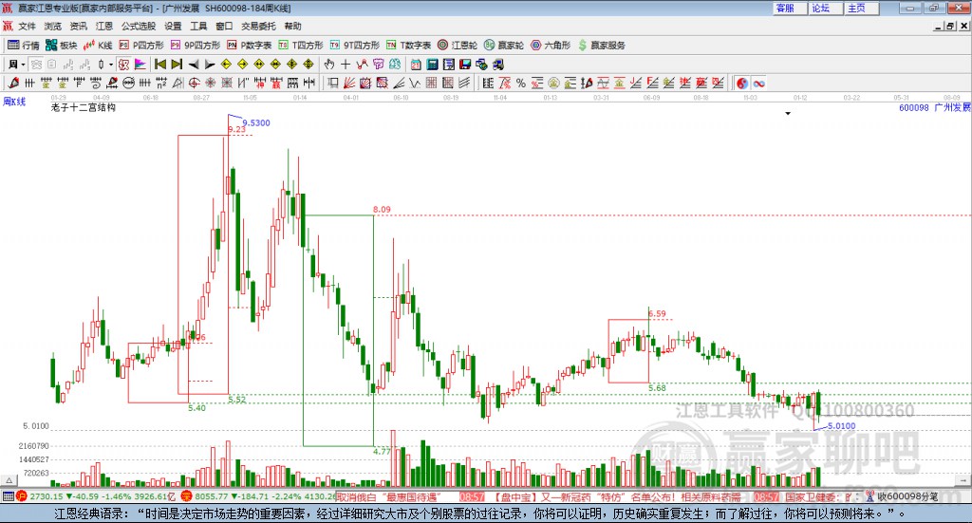The image size is (972, 523).
Task: Click the circled 金 golden ratio icon
Action: point(553,83)
